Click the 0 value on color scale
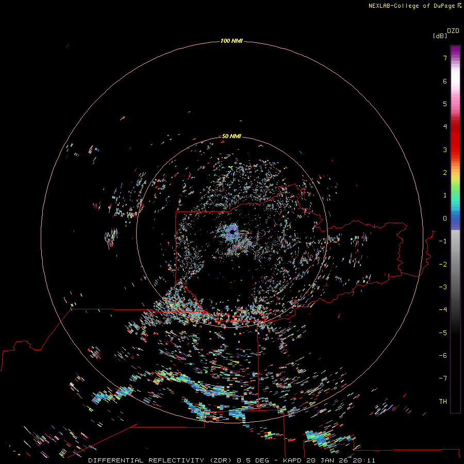This screenshot has width=464, height=464. click(445, 219)
